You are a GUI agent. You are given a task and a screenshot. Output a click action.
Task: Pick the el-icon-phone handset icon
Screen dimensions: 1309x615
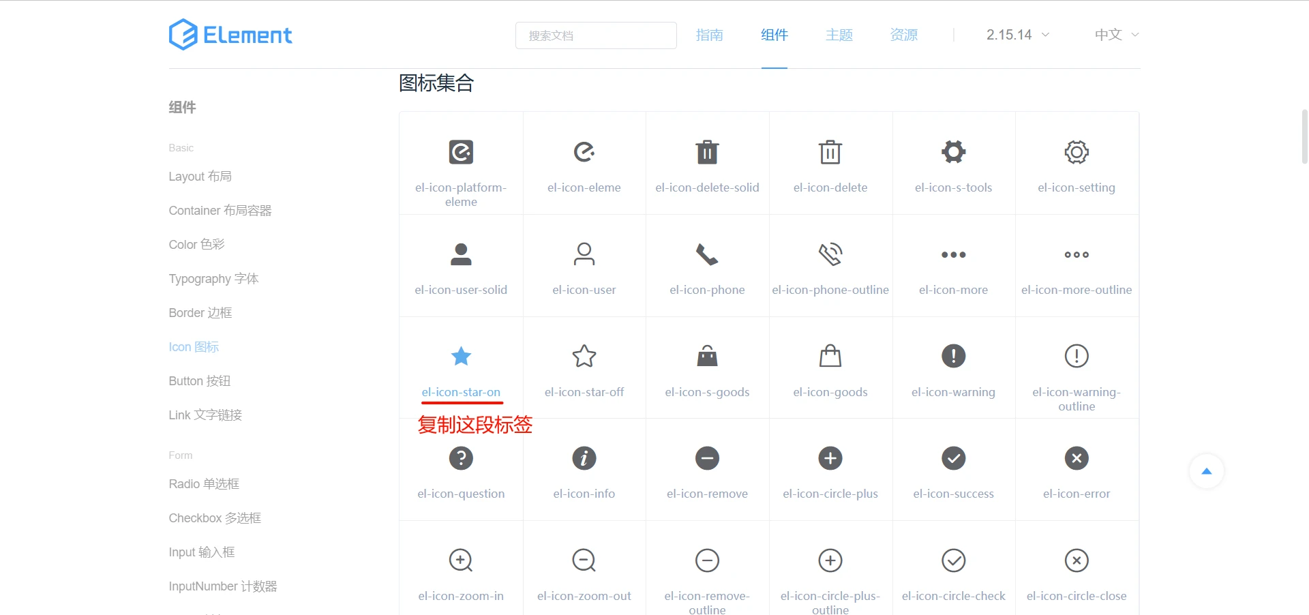click(707, 254)
